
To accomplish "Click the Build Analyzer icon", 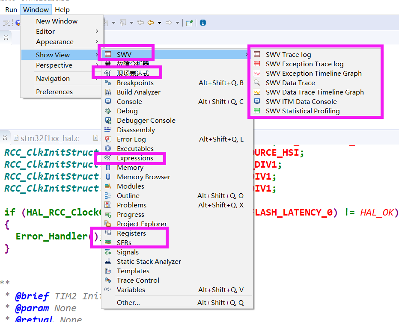I will pyautogui.click(x=108, y=92).
